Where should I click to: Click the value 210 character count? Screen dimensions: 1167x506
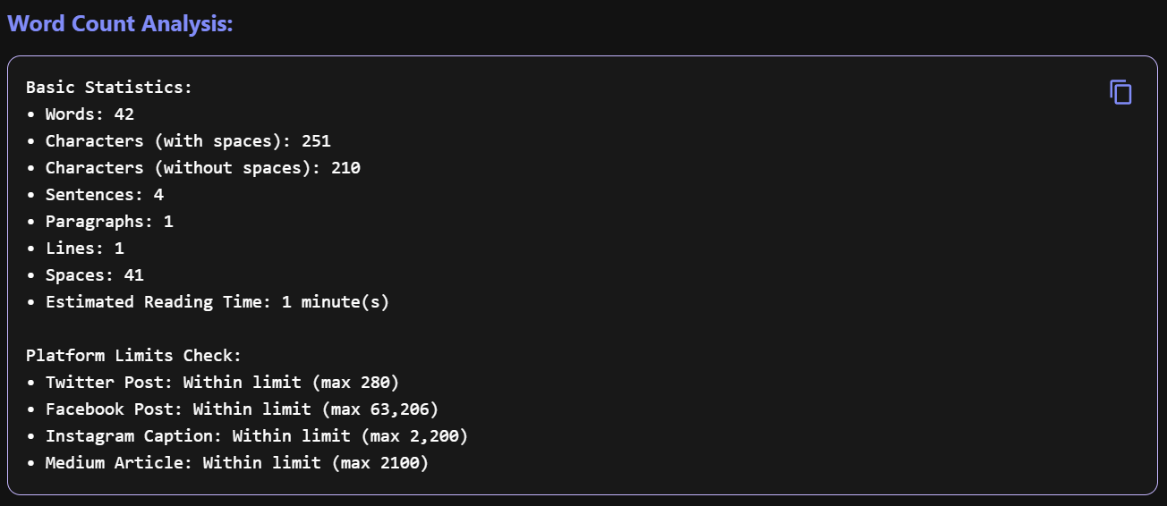(x=346, y=168)
